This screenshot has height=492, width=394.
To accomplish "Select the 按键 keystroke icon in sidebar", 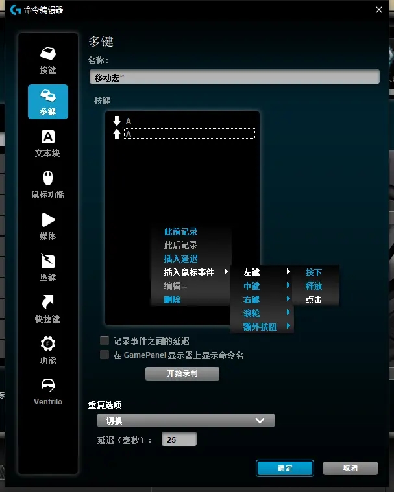I will (48, 54).
